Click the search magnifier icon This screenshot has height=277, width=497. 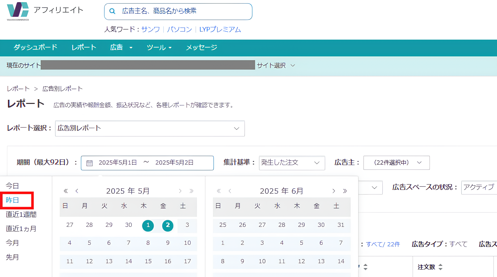112,11
